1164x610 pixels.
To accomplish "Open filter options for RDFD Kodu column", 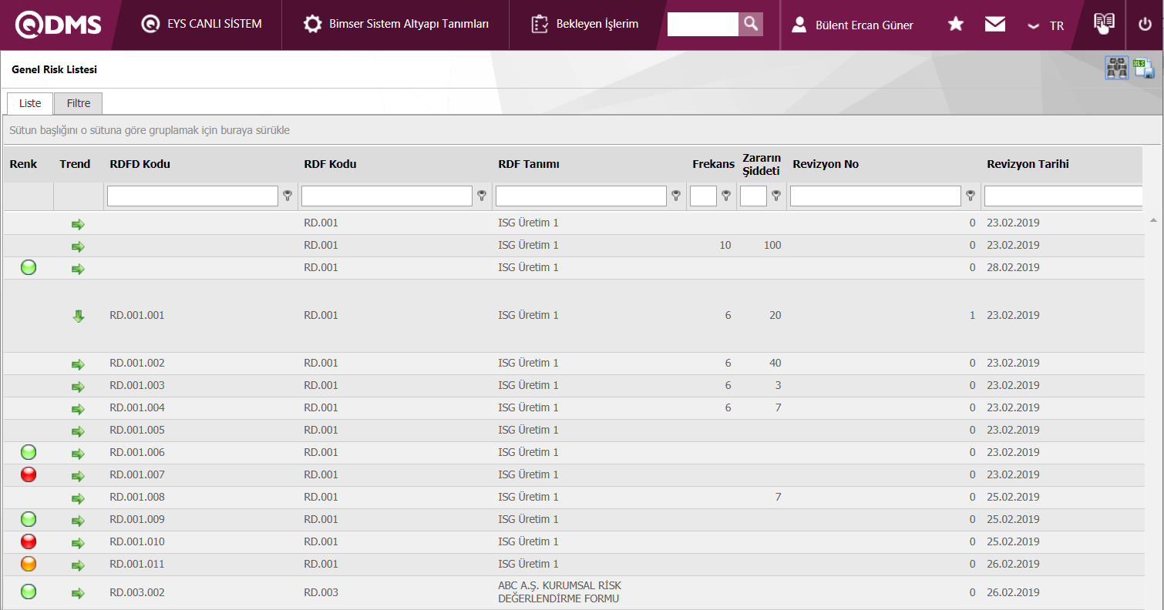I will coord(288,196).
